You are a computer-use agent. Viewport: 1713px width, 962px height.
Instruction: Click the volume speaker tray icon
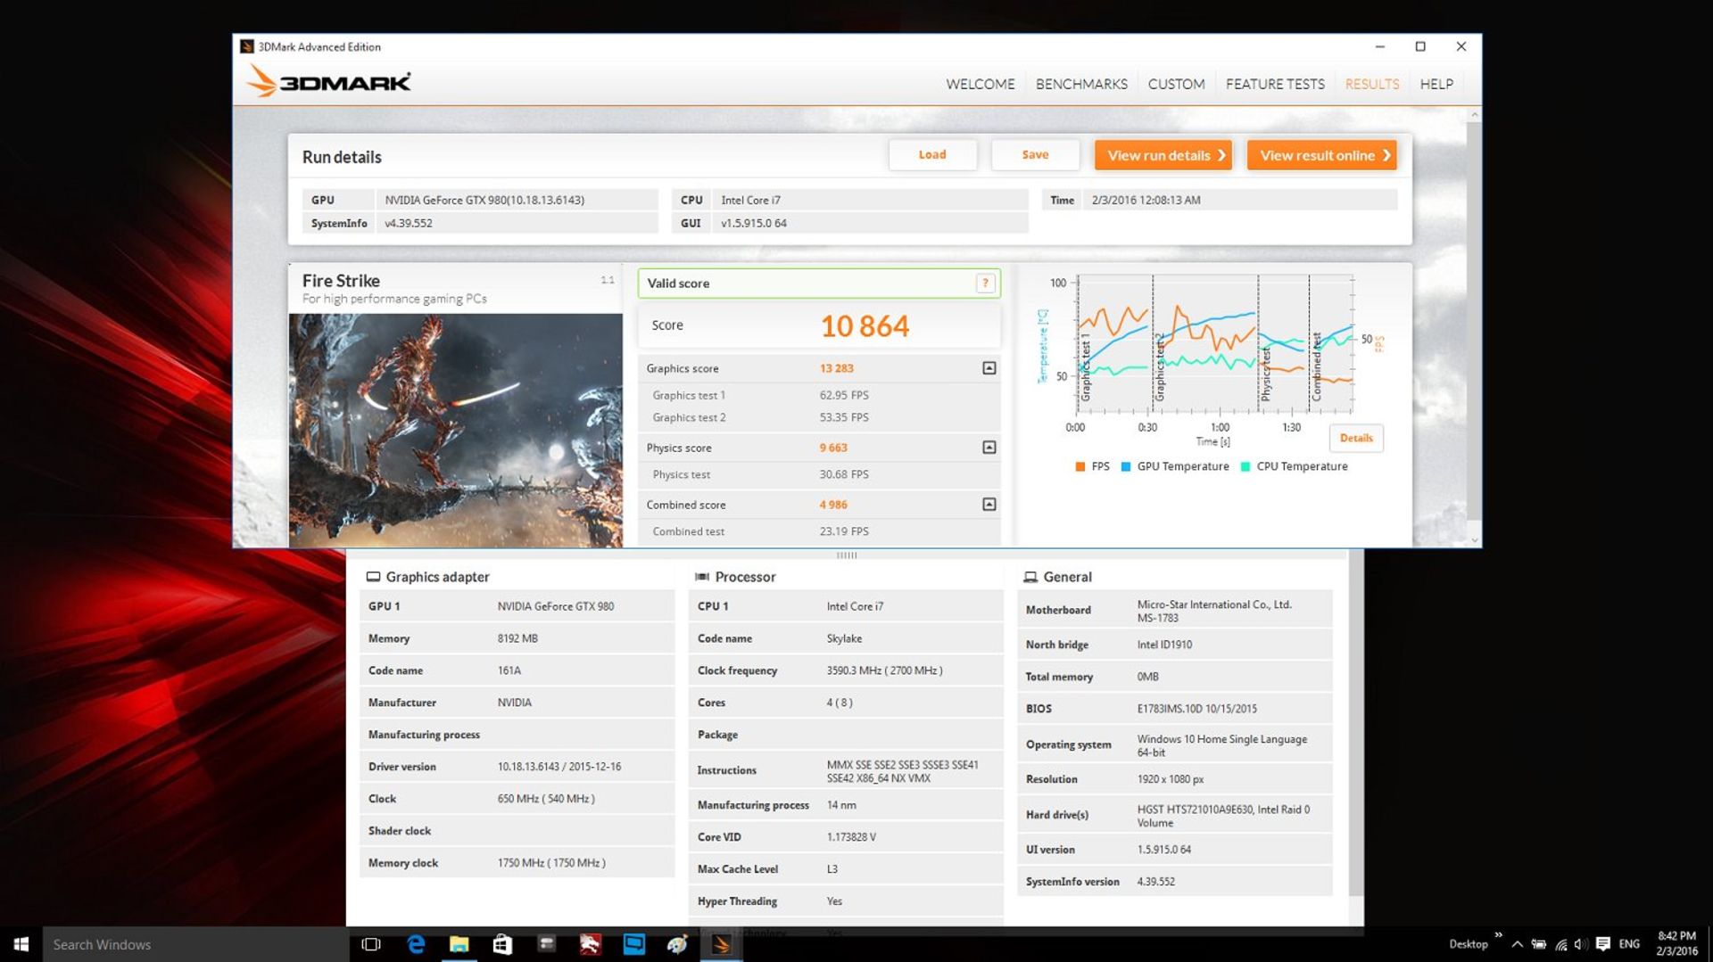coord(1580,944)
